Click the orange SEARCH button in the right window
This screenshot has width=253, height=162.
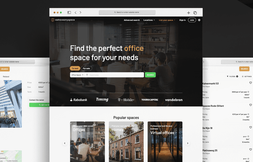[x=244, y=69]
